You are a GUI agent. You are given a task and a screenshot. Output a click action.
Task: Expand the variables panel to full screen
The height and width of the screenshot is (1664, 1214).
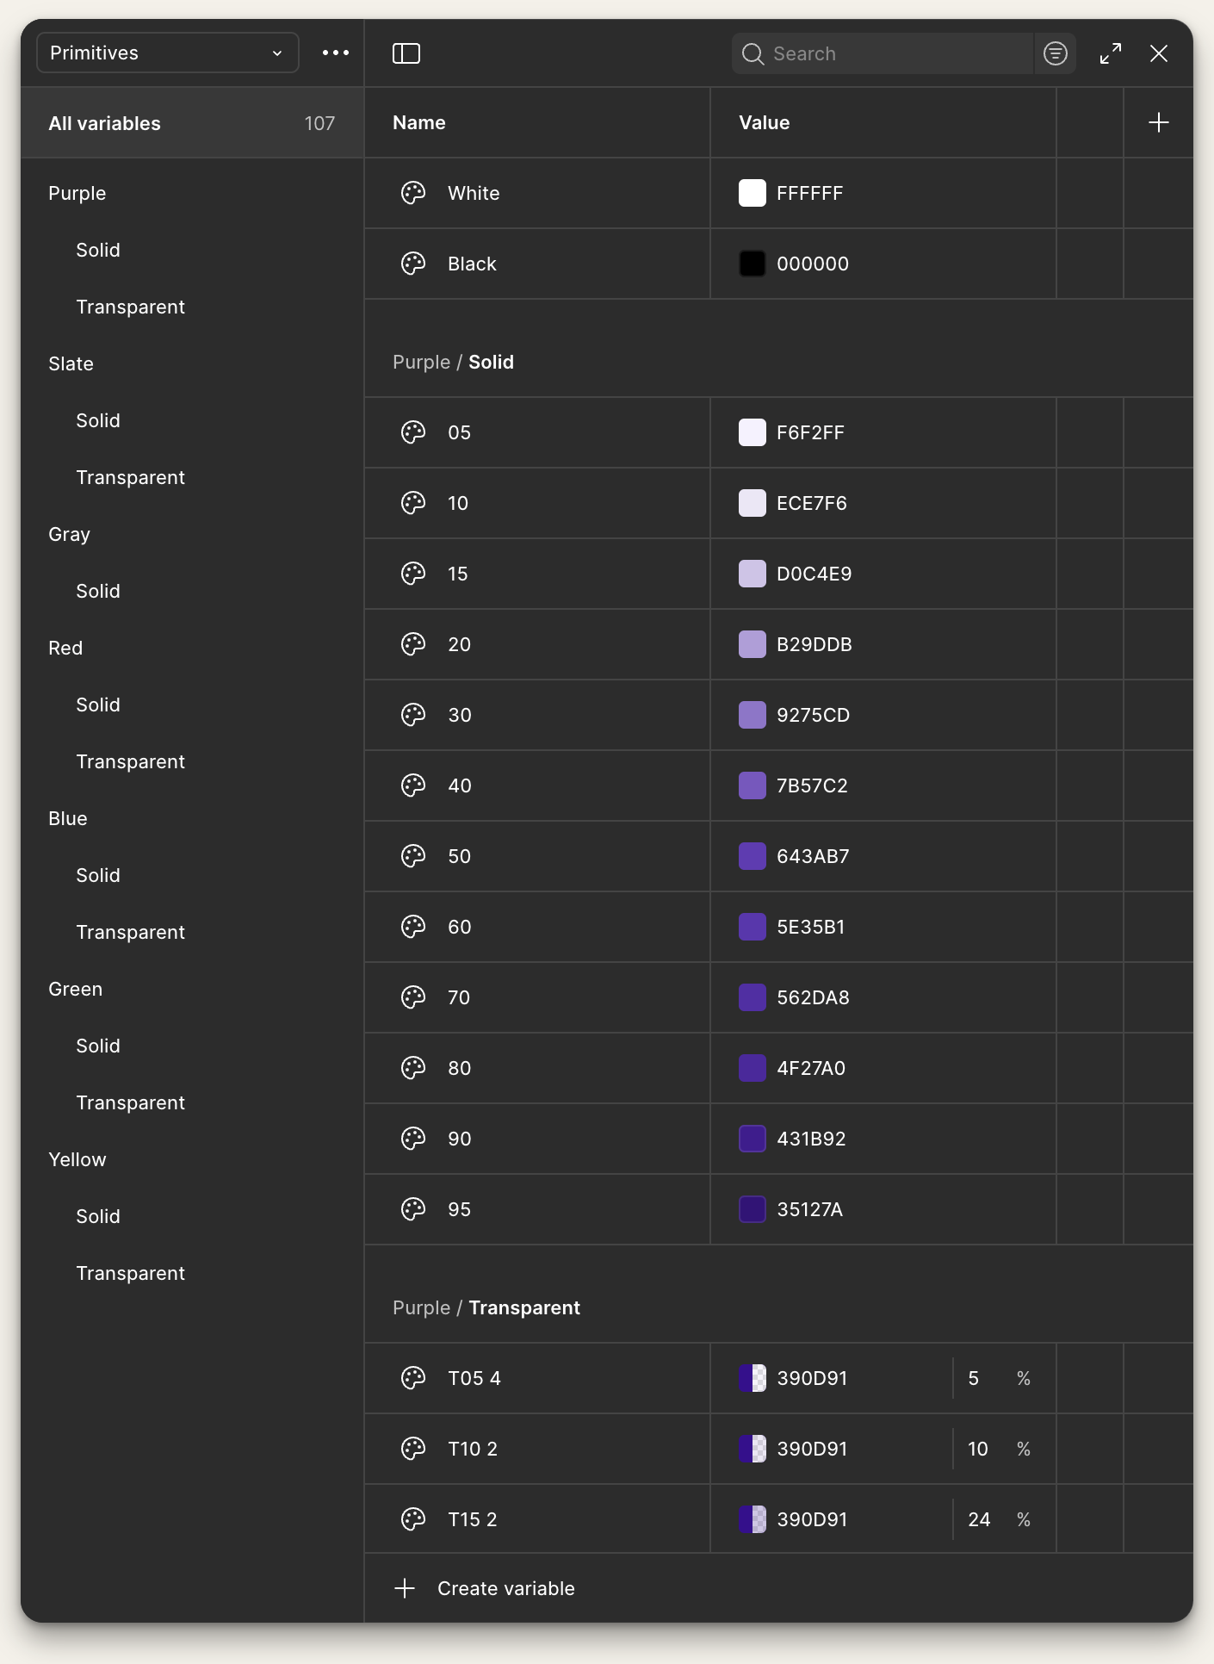click(1109, 53)
